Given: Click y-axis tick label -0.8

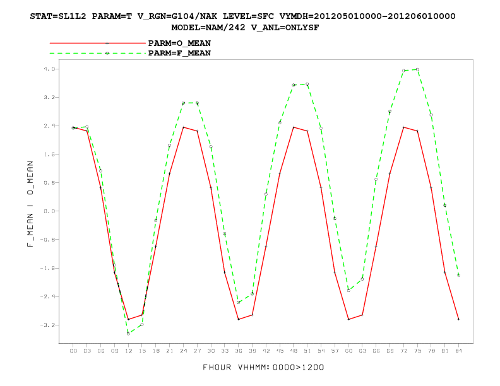Looking at the screenshot, I should click(x=47, y=240).
